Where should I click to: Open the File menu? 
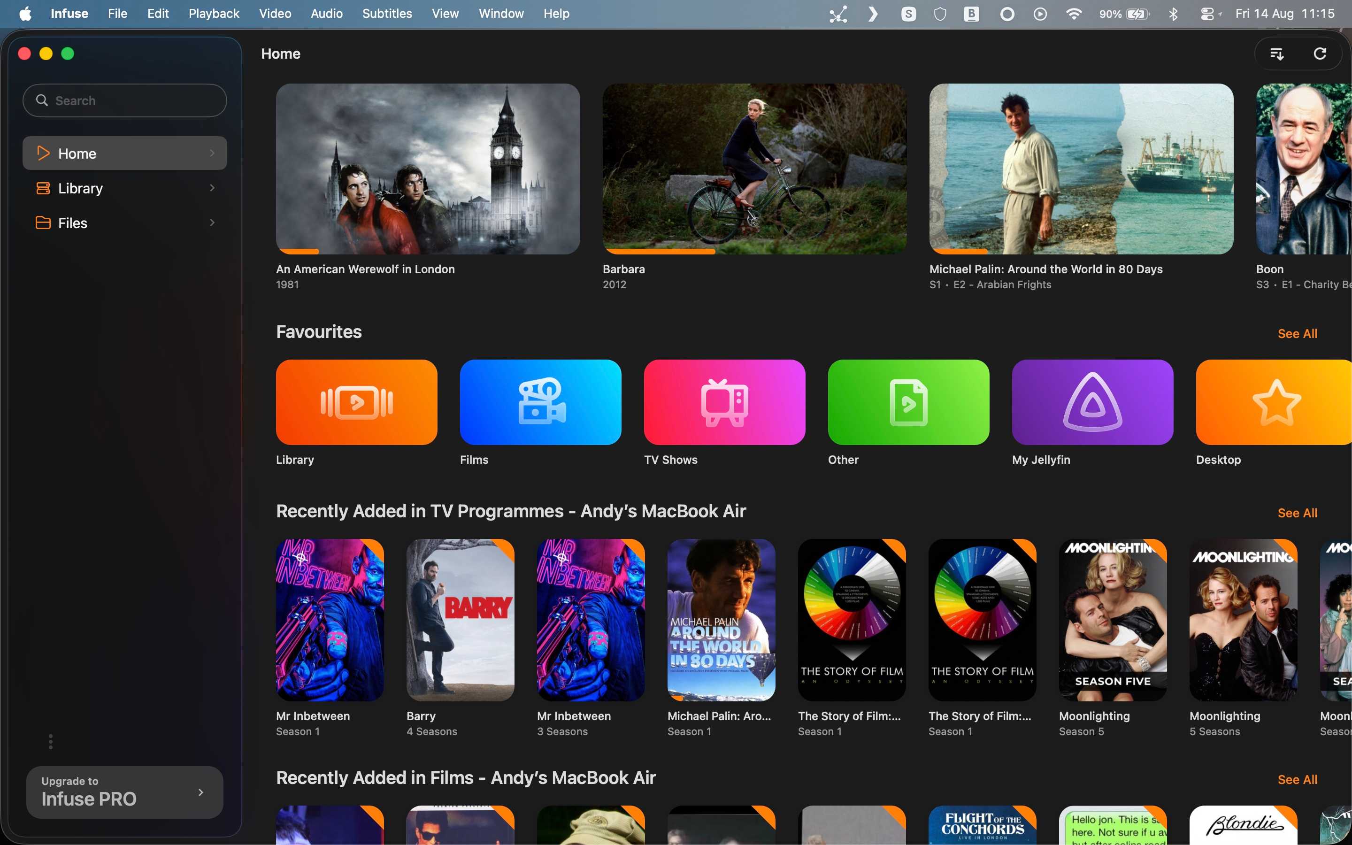click(x=117, y=14)
